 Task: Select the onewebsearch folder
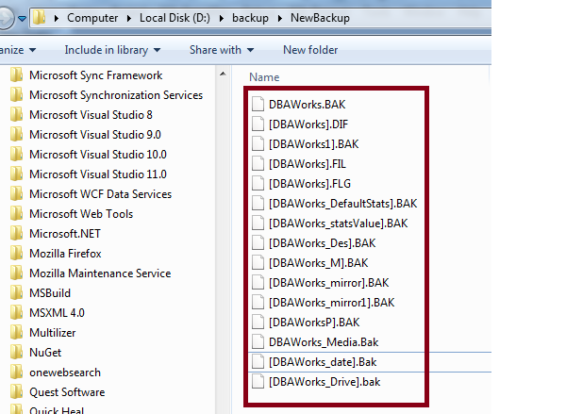coord(65,373)
